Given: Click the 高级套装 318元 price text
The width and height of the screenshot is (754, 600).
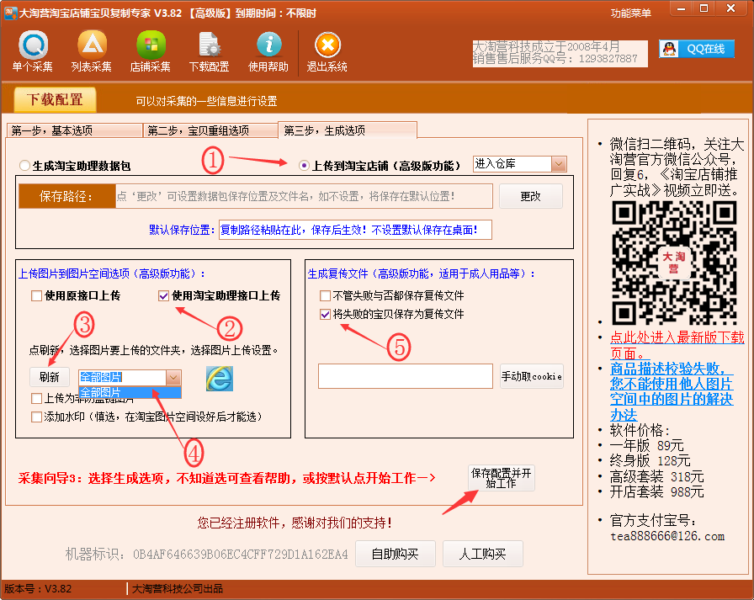Looking at the screenshot, I should [657, 476].
